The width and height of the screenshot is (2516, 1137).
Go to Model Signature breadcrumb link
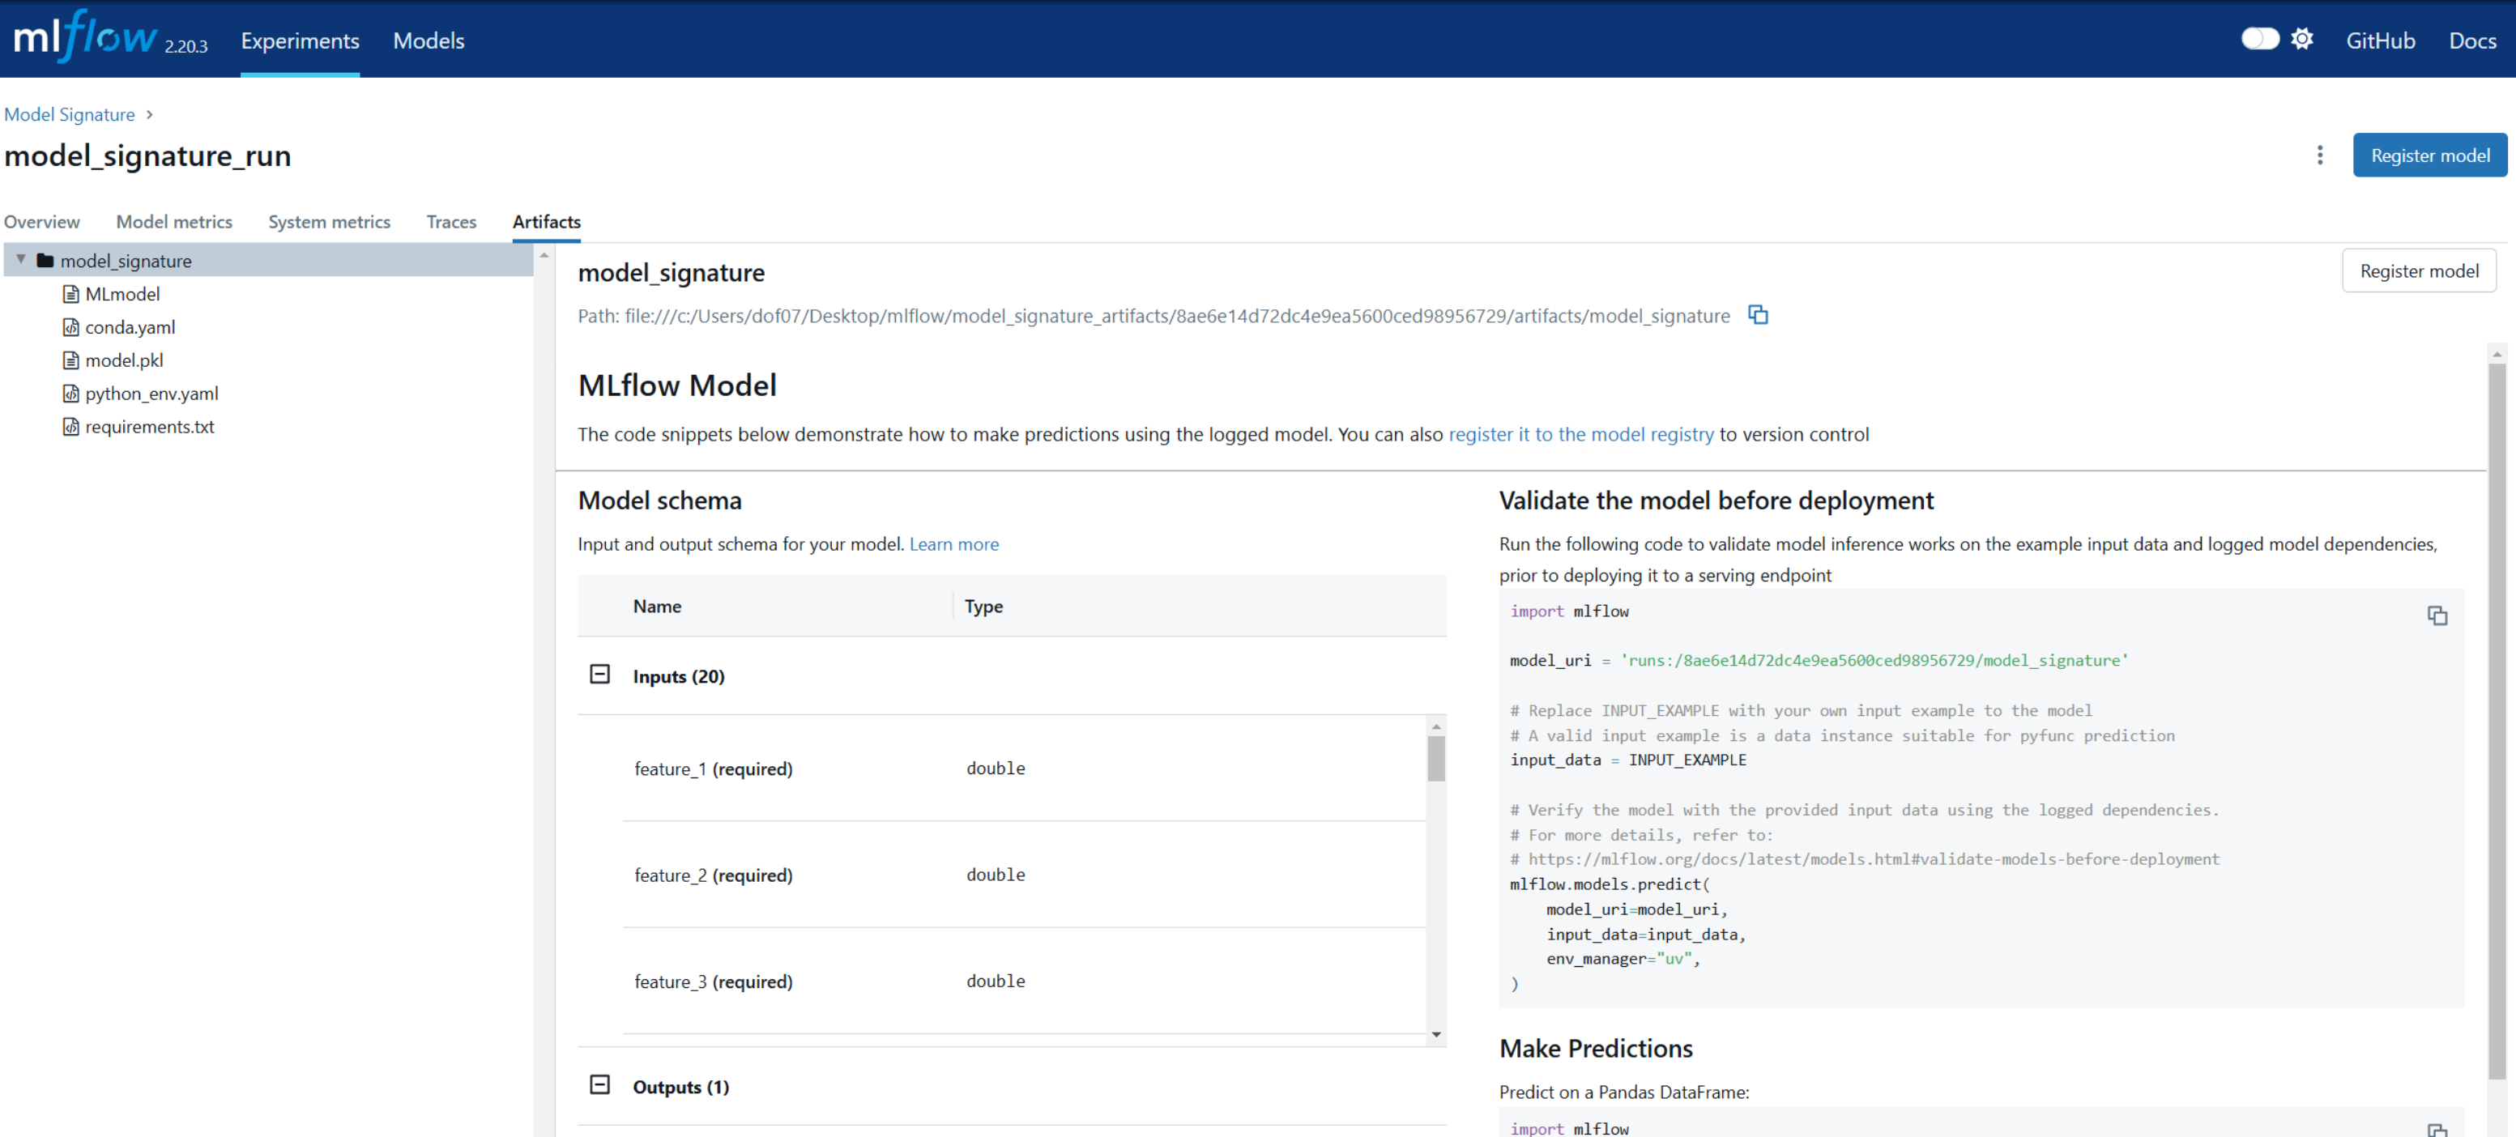point(70,114)
